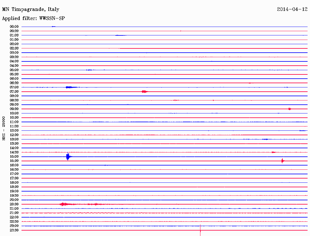Click the 11:30 time label
Viewport: 310px width, 236px height.
coord(14,126)
